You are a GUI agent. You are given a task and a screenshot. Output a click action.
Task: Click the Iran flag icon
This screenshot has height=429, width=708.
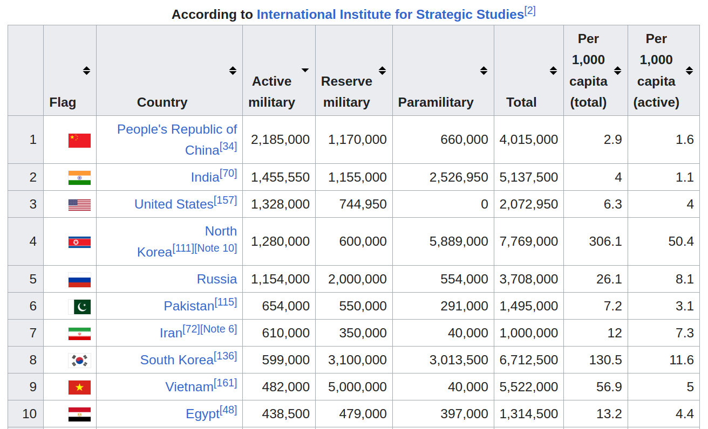[79, 334]
